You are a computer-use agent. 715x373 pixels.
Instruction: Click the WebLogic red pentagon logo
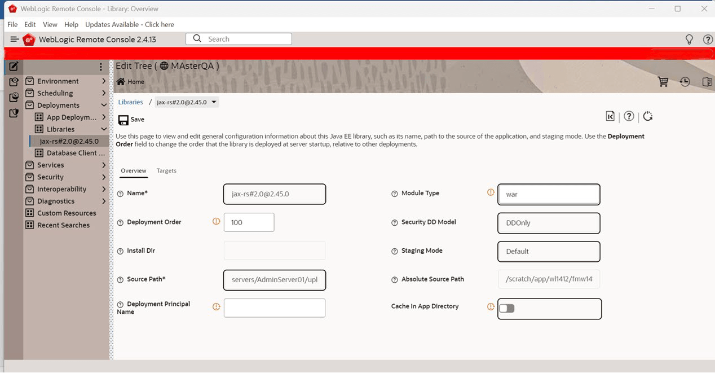tap(29, 40)
